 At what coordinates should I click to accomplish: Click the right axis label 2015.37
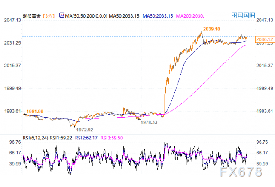[265, 66]
